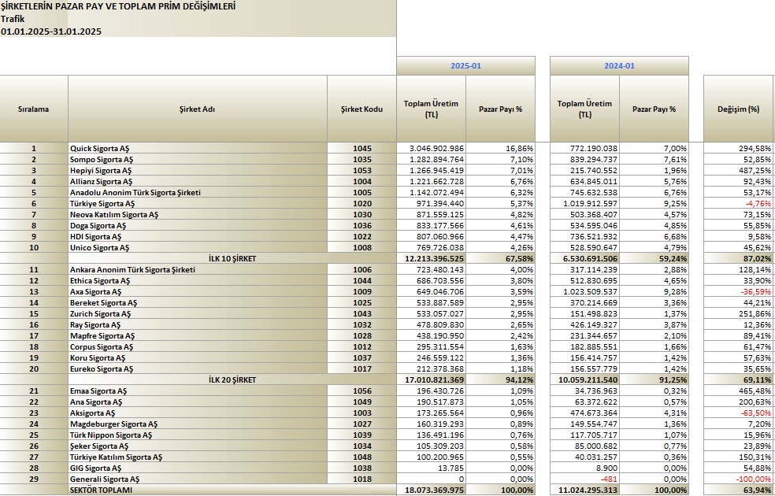The image size is (775, 496).
Task: Click the Mapfre Sigorta AŞ cell
Action: 198,336
